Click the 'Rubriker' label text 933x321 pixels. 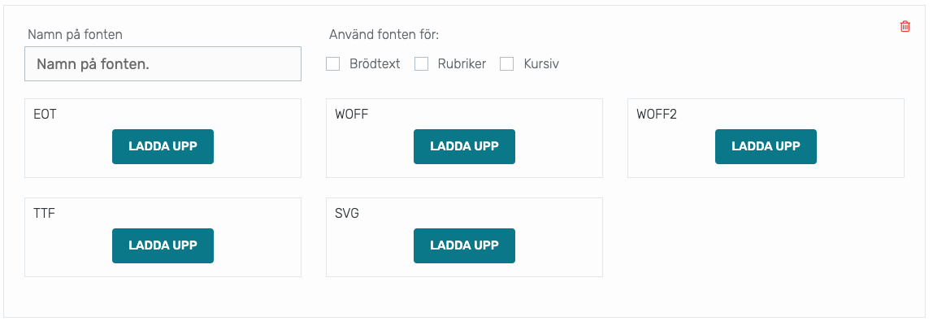462,63
